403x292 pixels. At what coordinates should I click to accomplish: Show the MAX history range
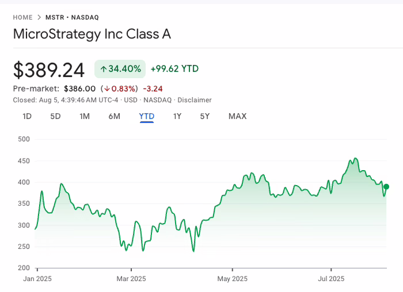pyautogui.click(x=237, y=116)
